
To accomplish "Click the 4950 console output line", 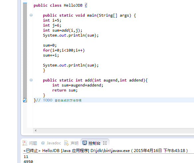I will coord(28,162).
